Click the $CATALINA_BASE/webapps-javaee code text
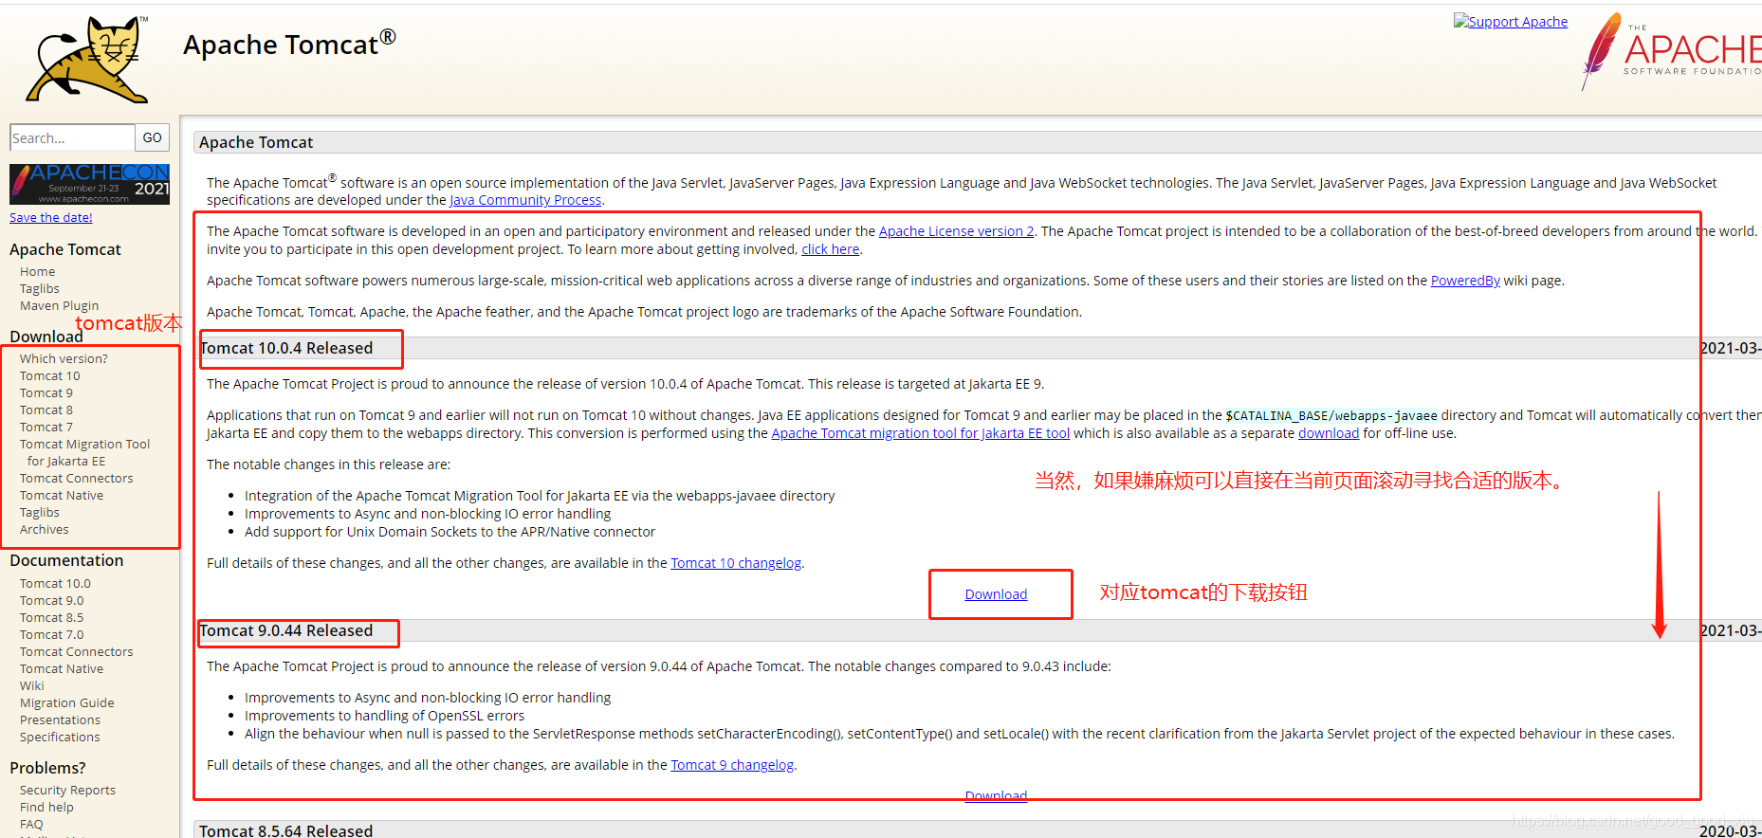This screenshot has height=838, width=1762. coord(1331,415)
